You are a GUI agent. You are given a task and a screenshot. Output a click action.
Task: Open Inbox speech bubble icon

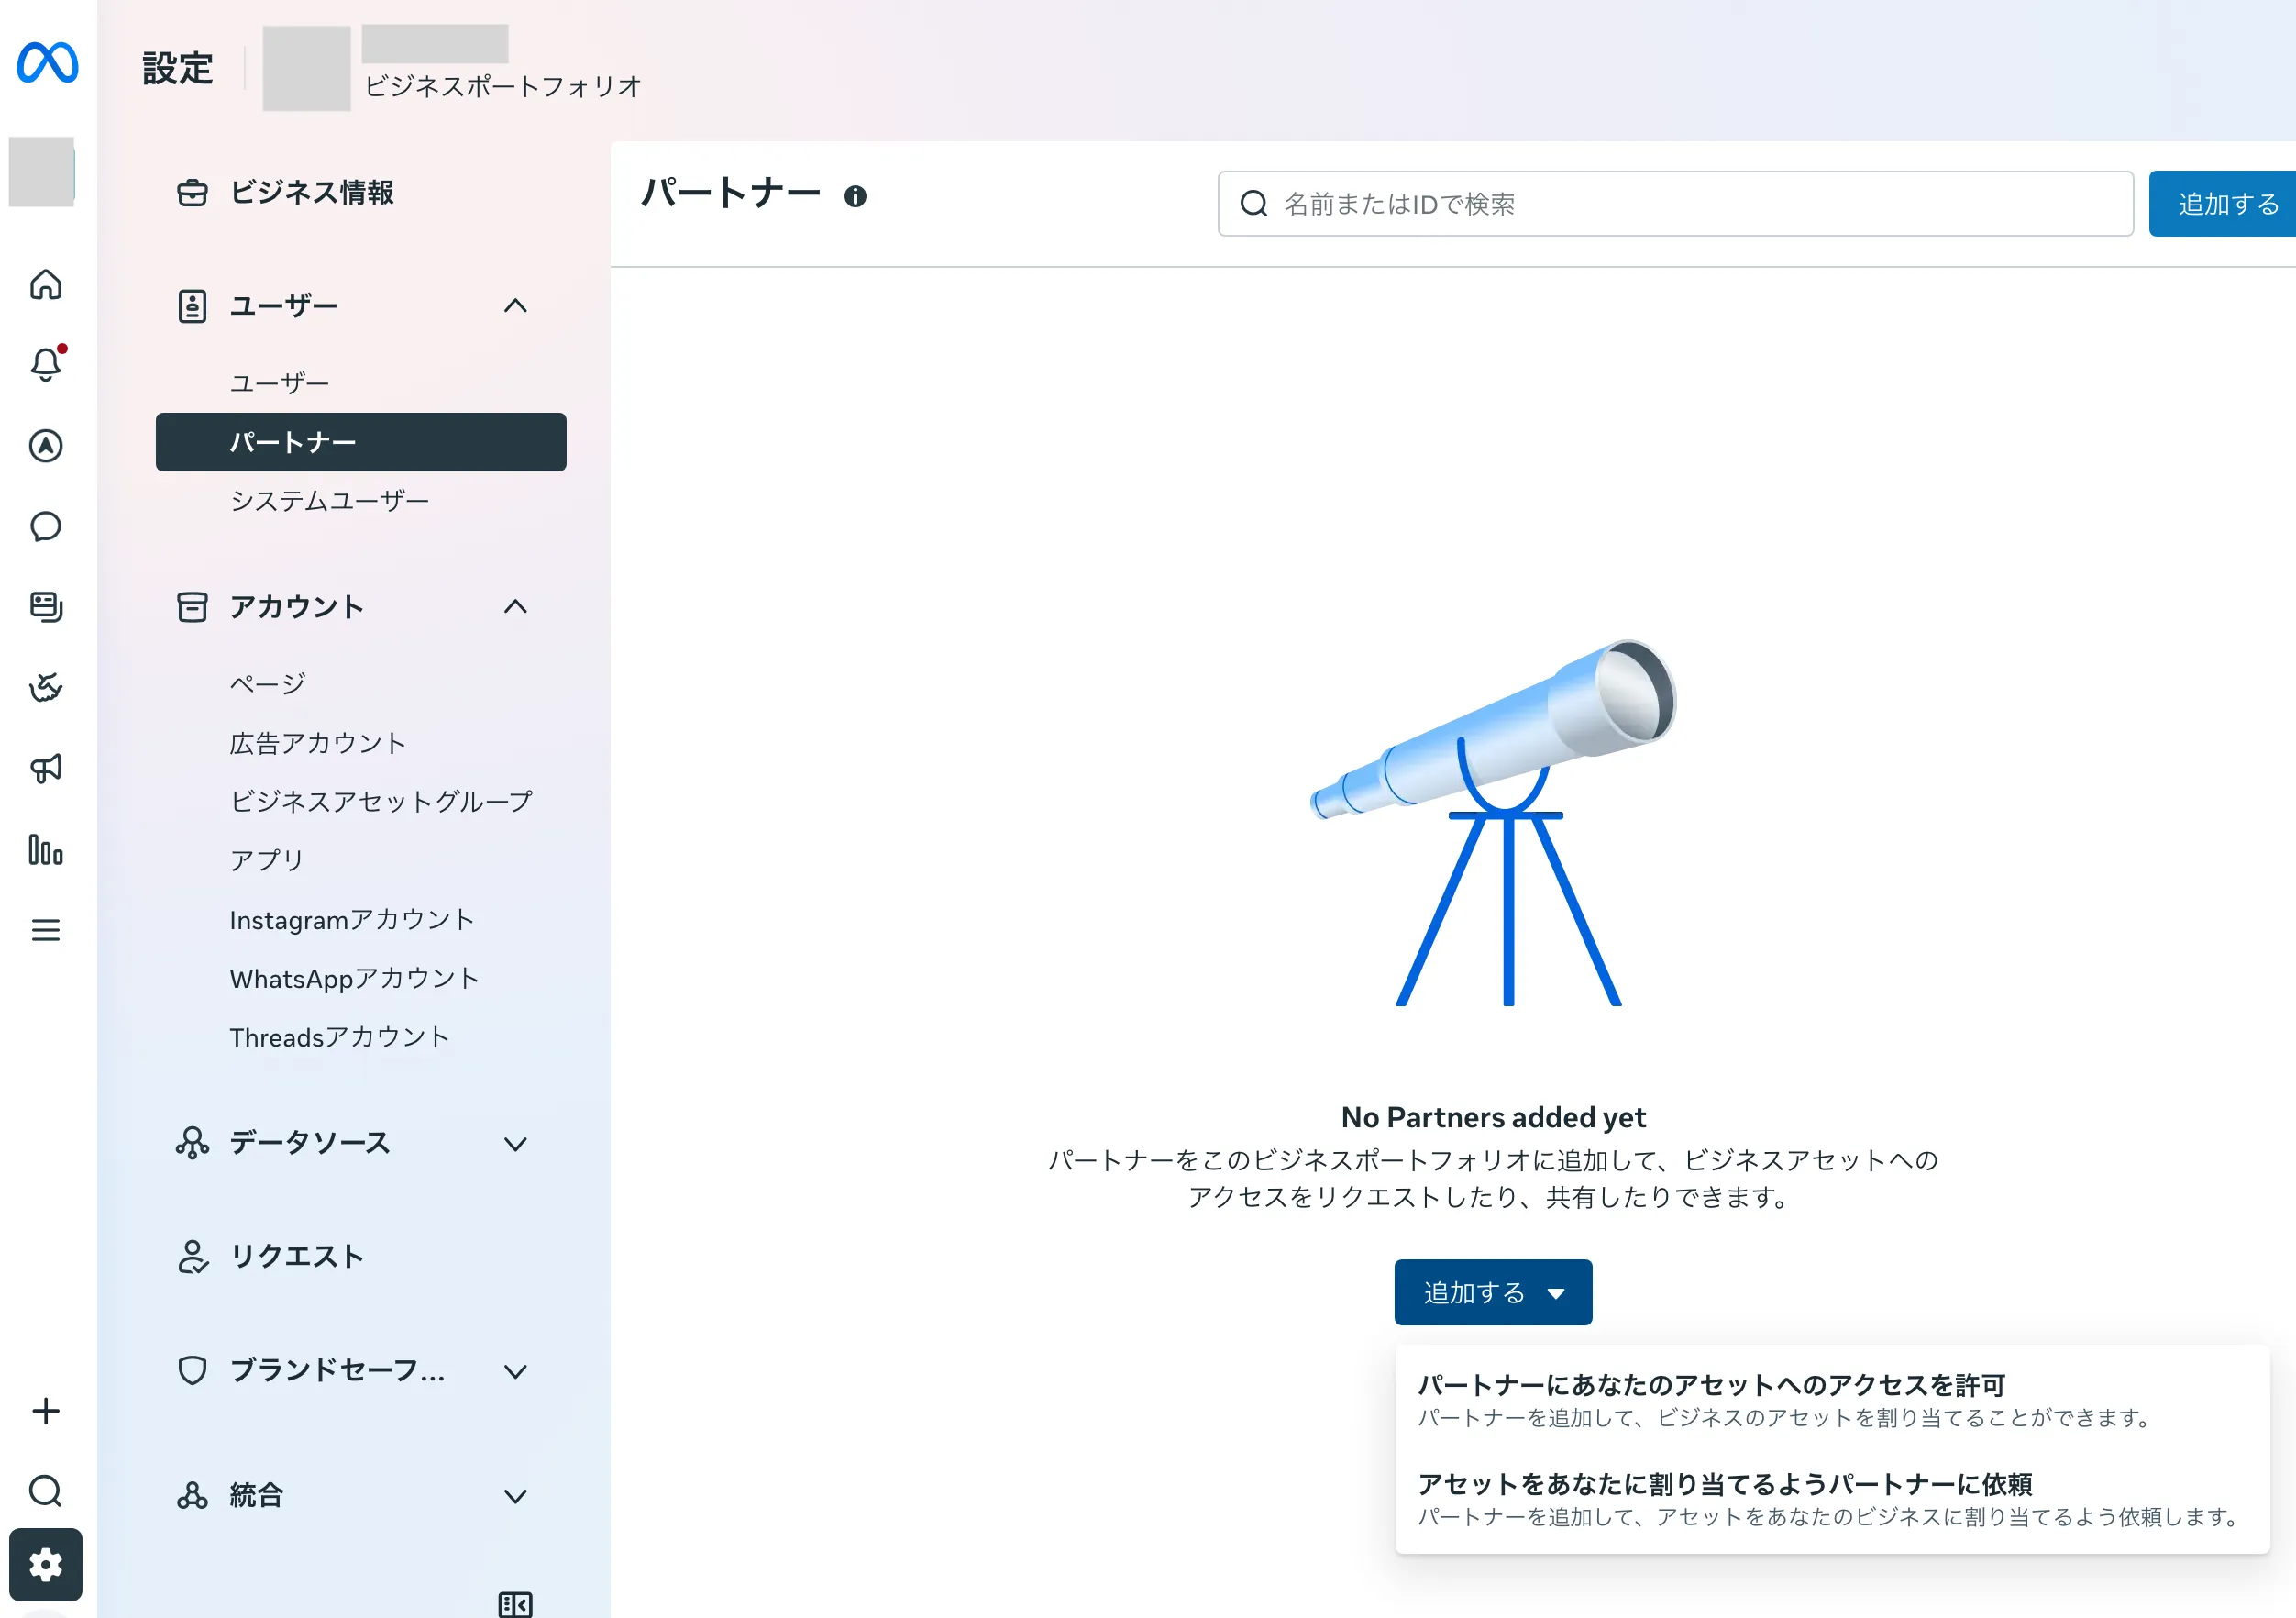point(46,526)
